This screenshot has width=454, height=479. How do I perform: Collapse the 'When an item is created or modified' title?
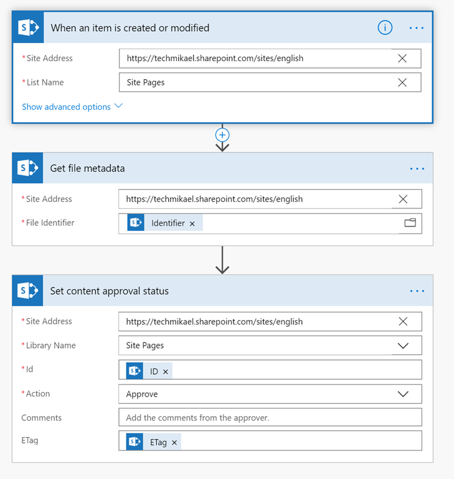(x=130, y=28)
